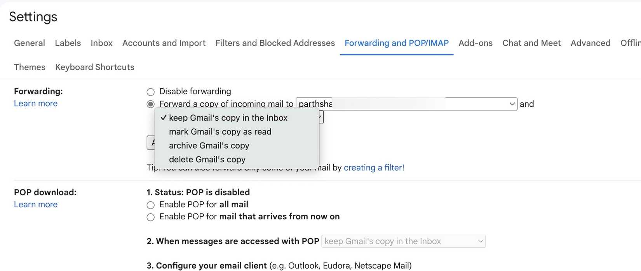Pick delete Gmail's copy option
Screen dimensions: 641x271
click(x=207, y=160)
